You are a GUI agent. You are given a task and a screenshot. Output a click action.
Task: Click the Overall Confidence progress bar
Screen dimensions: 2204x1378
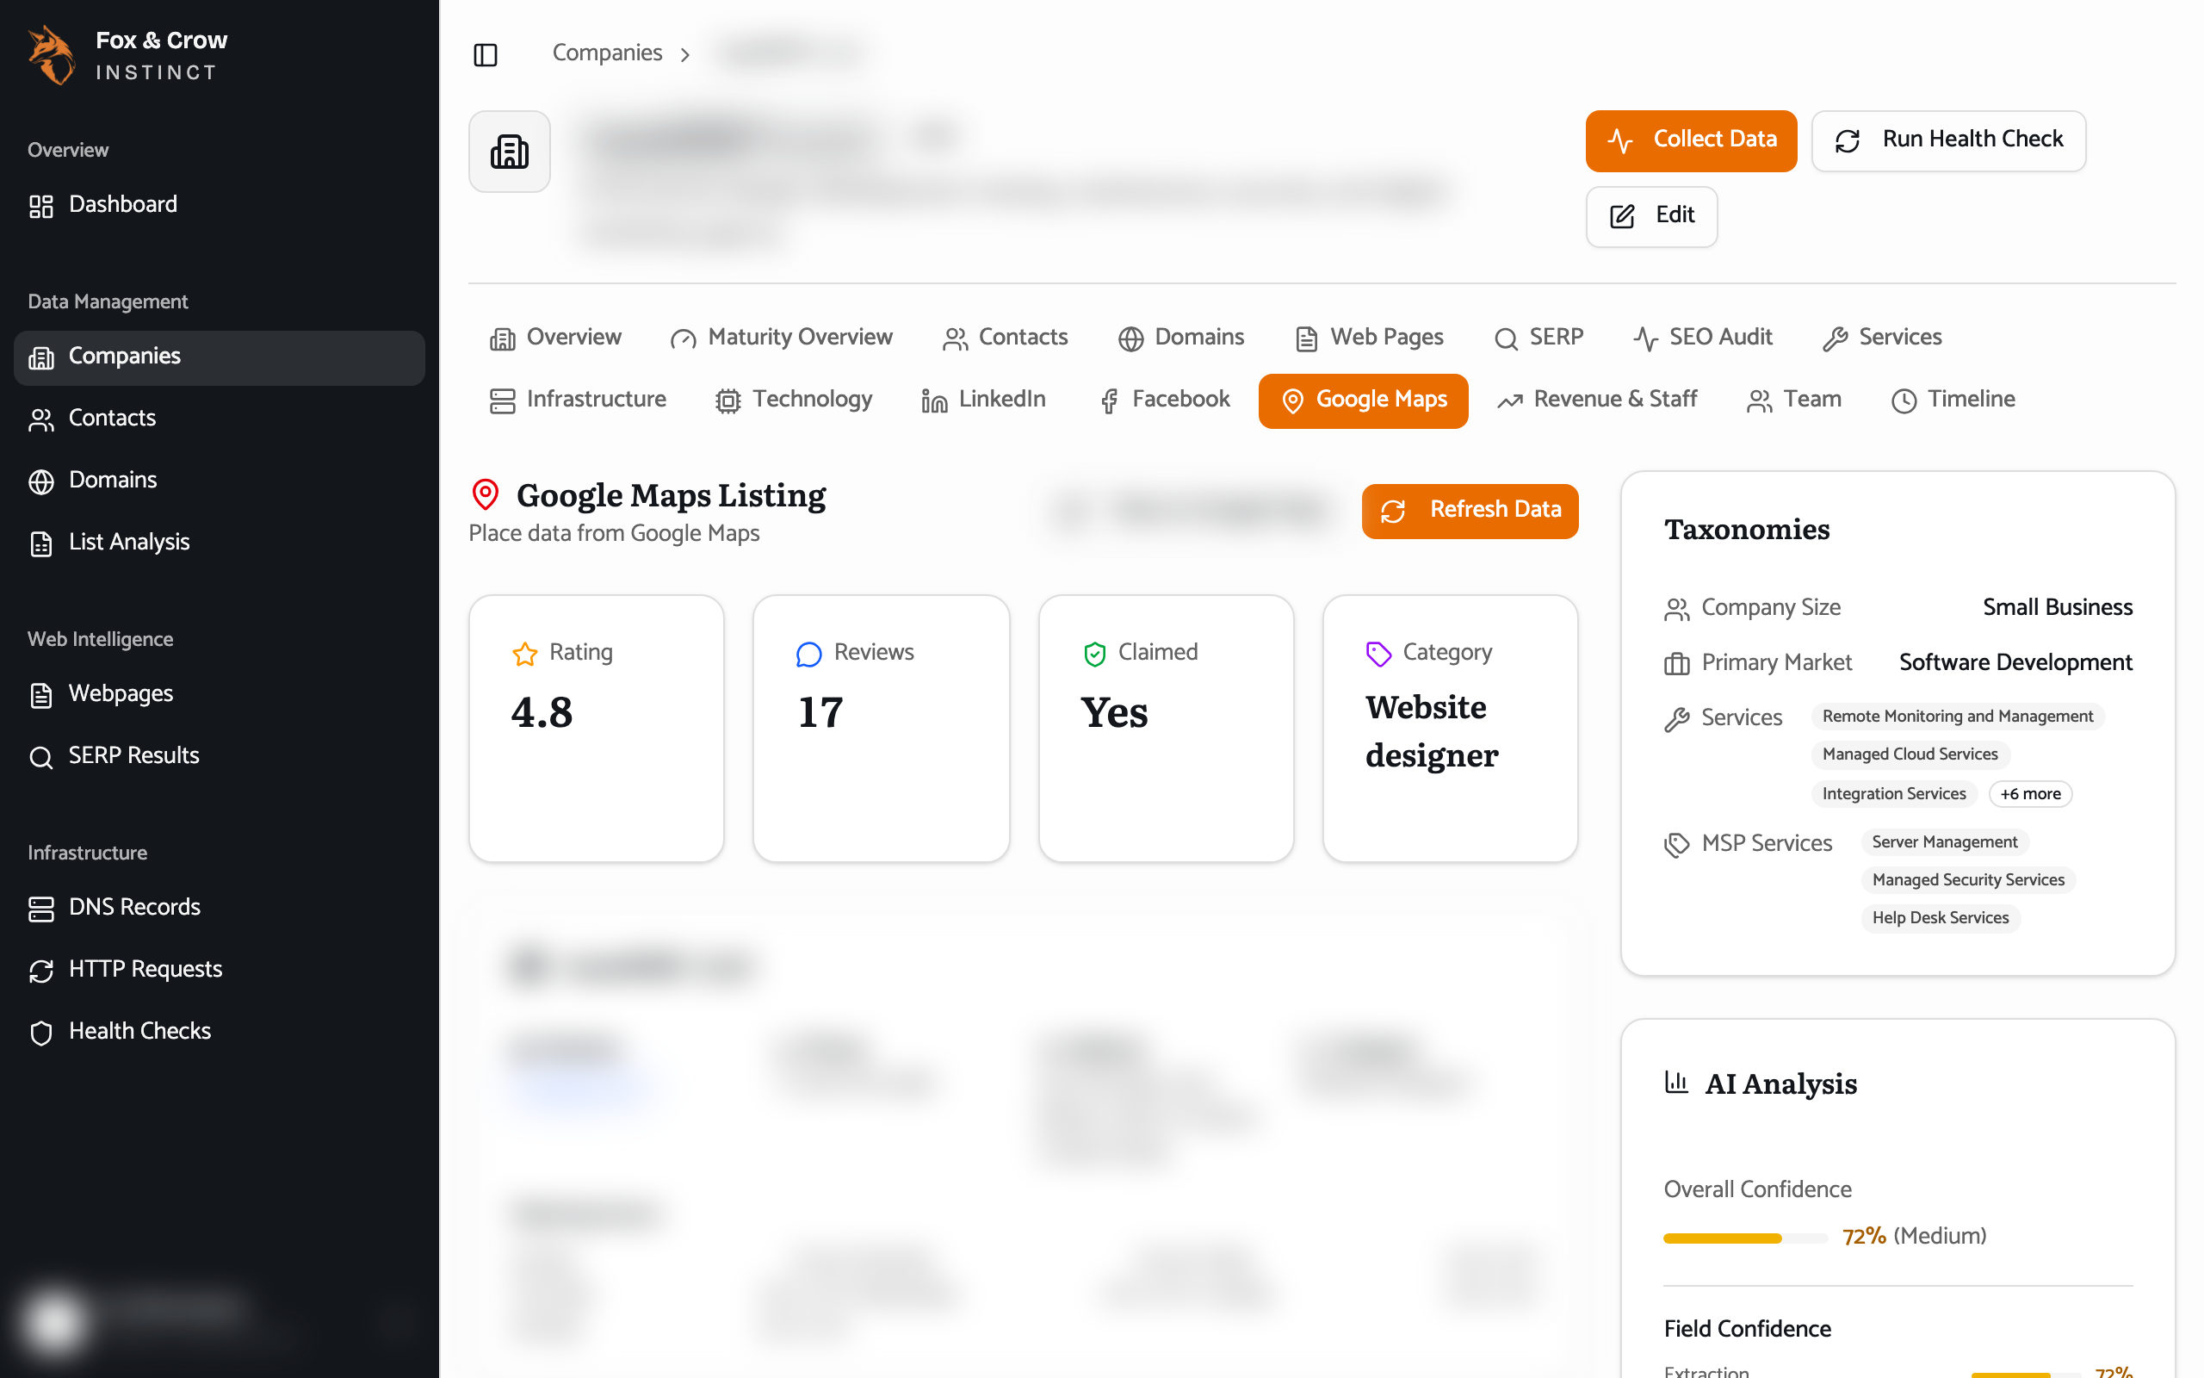tap(1744, 1238)
